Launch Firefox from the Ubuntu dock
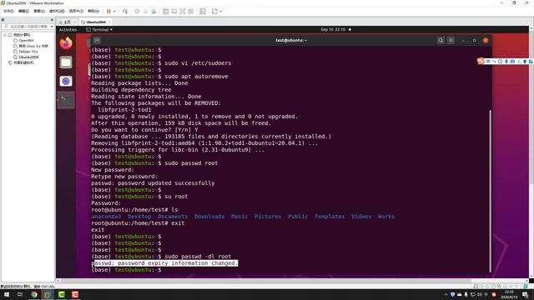534x300 pixels. click(x=66, y=43)
